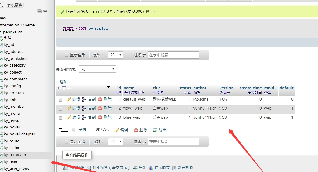Collapse the database tree with minus icon
318x172 pixels.
click(x=39, y=11)
